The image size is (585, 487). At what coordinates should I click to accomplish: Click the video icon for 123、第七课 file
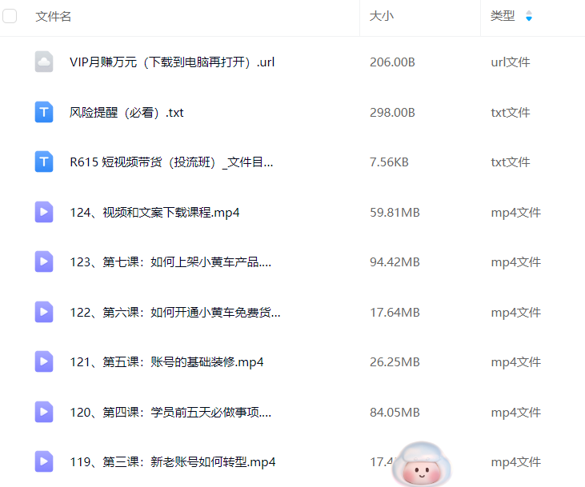[x=44, y=261]
